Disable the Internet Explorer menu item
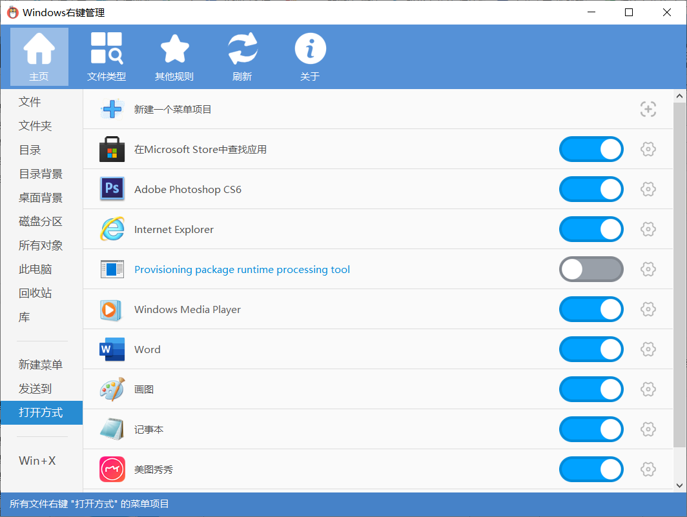The width and height of the screenshot is (687, 517). [591, 229]
